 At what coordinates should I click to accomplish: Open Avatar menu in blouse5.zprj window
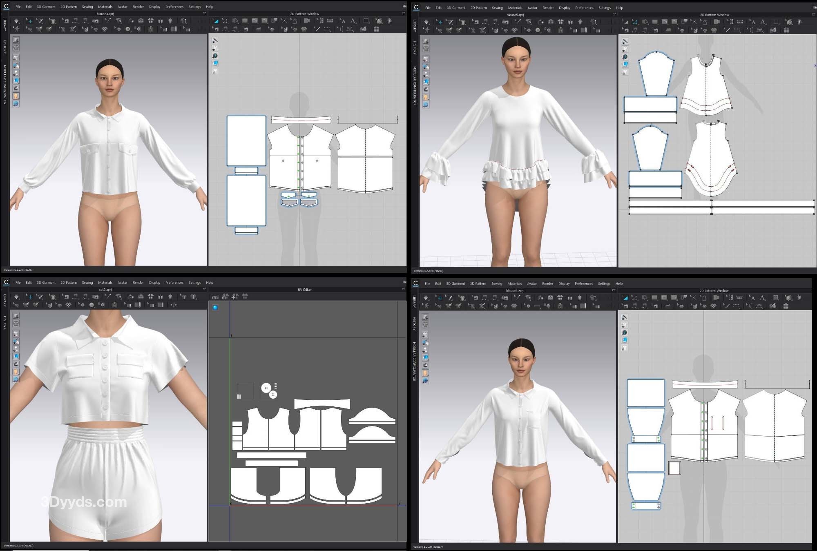pyautogui.click(x=532, y=8)
